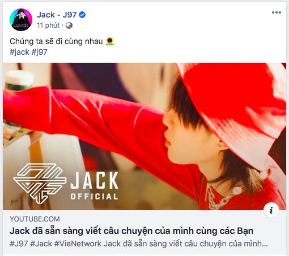289x256 pixels.
Task: Click the YOUTUBE.COM source label
Action: pyautogui.click(x=35, y=219)
